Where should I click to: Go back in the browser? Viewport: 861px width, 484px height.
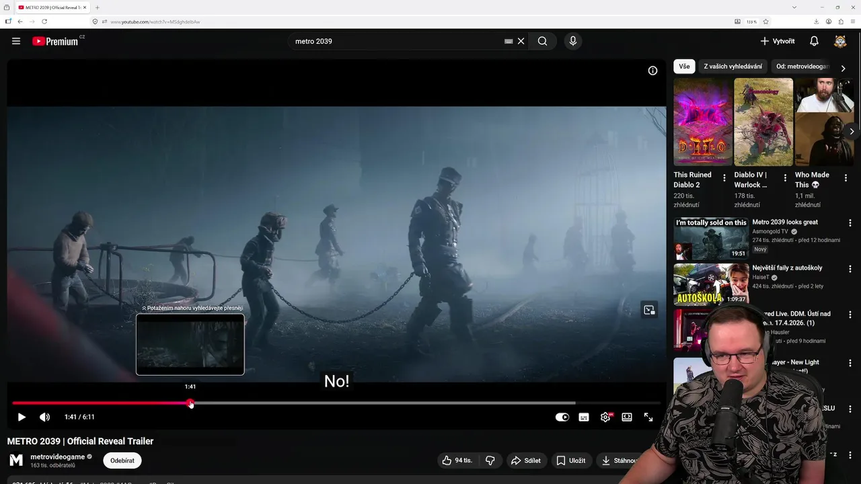20,22
